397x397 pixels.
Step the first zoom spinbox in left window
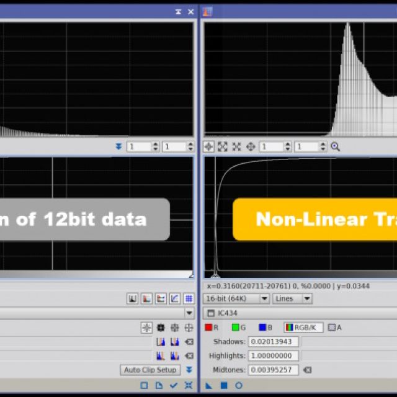(x=156, y=146)
